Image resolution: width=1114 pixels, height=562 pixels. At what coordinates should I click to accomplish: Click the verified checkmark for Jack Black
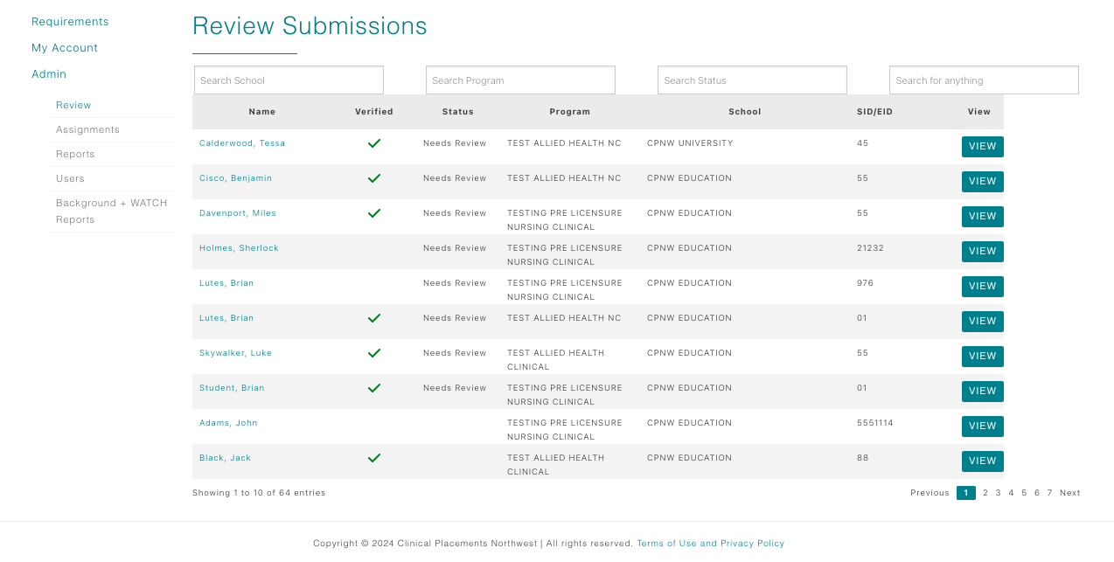pos(374,458)
